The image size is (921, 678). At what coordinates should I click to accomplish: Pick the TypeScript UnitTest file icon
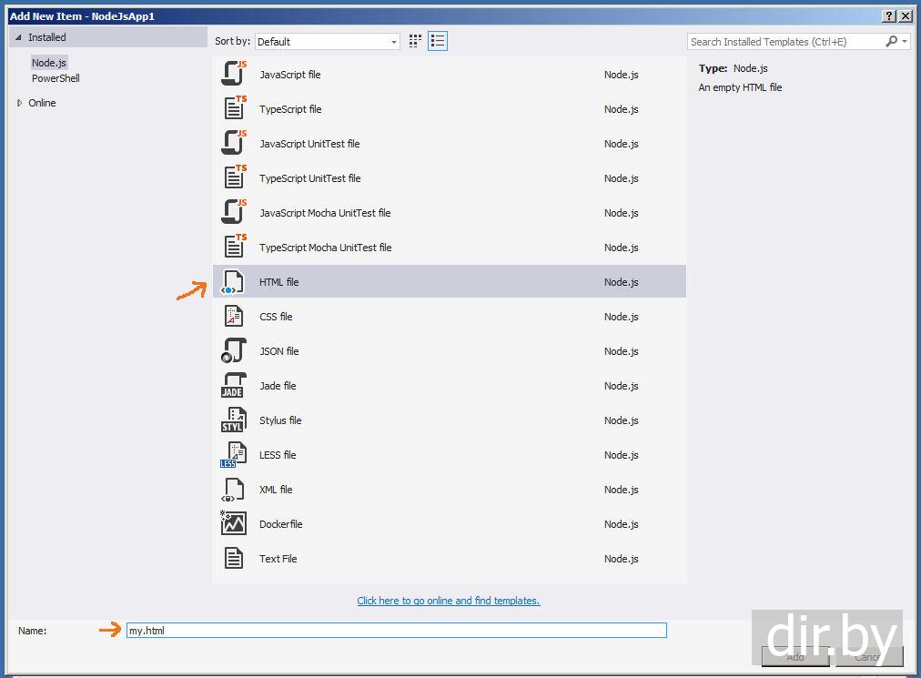pos(235,178)
